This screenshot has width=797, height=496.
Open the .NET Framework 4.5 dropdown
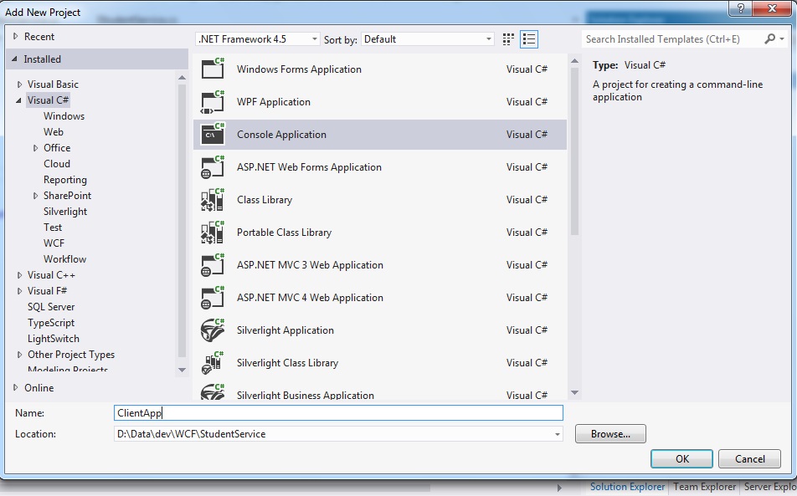click(x=258, y=39)
